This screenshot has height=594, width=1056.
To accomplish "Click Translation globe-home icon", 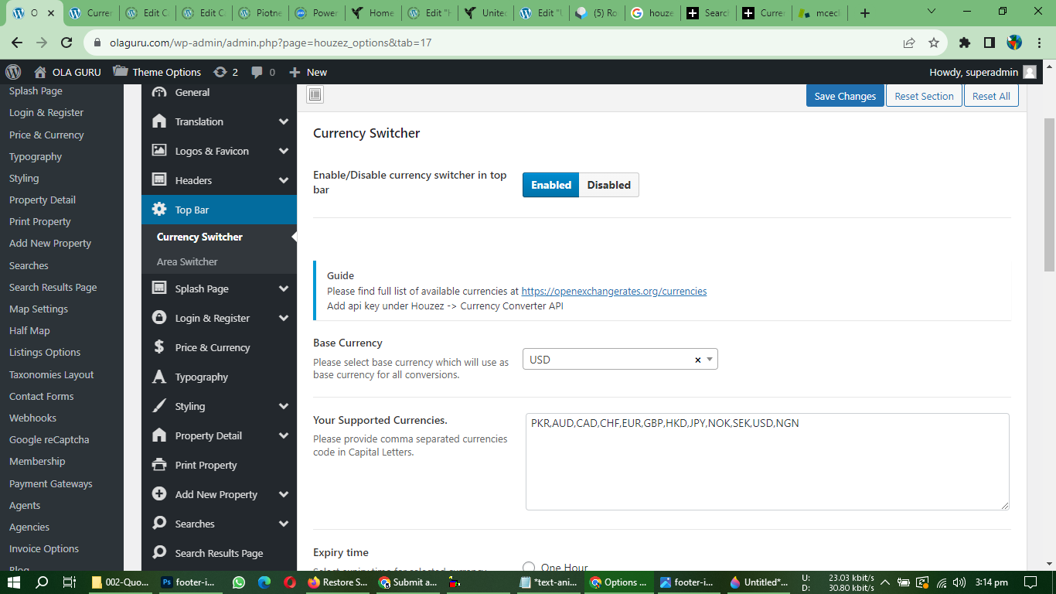I will tap(159, 121).
